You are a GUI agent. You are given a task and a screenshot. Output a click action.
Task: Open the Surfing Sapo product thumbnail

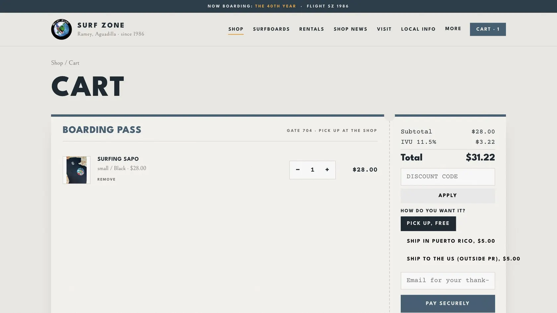pyautogui.click(x=77, y=170)
